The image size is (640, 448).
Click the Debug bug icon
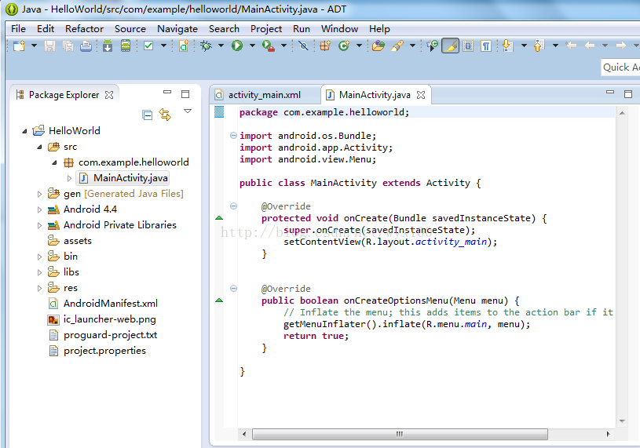click(206, 46)
